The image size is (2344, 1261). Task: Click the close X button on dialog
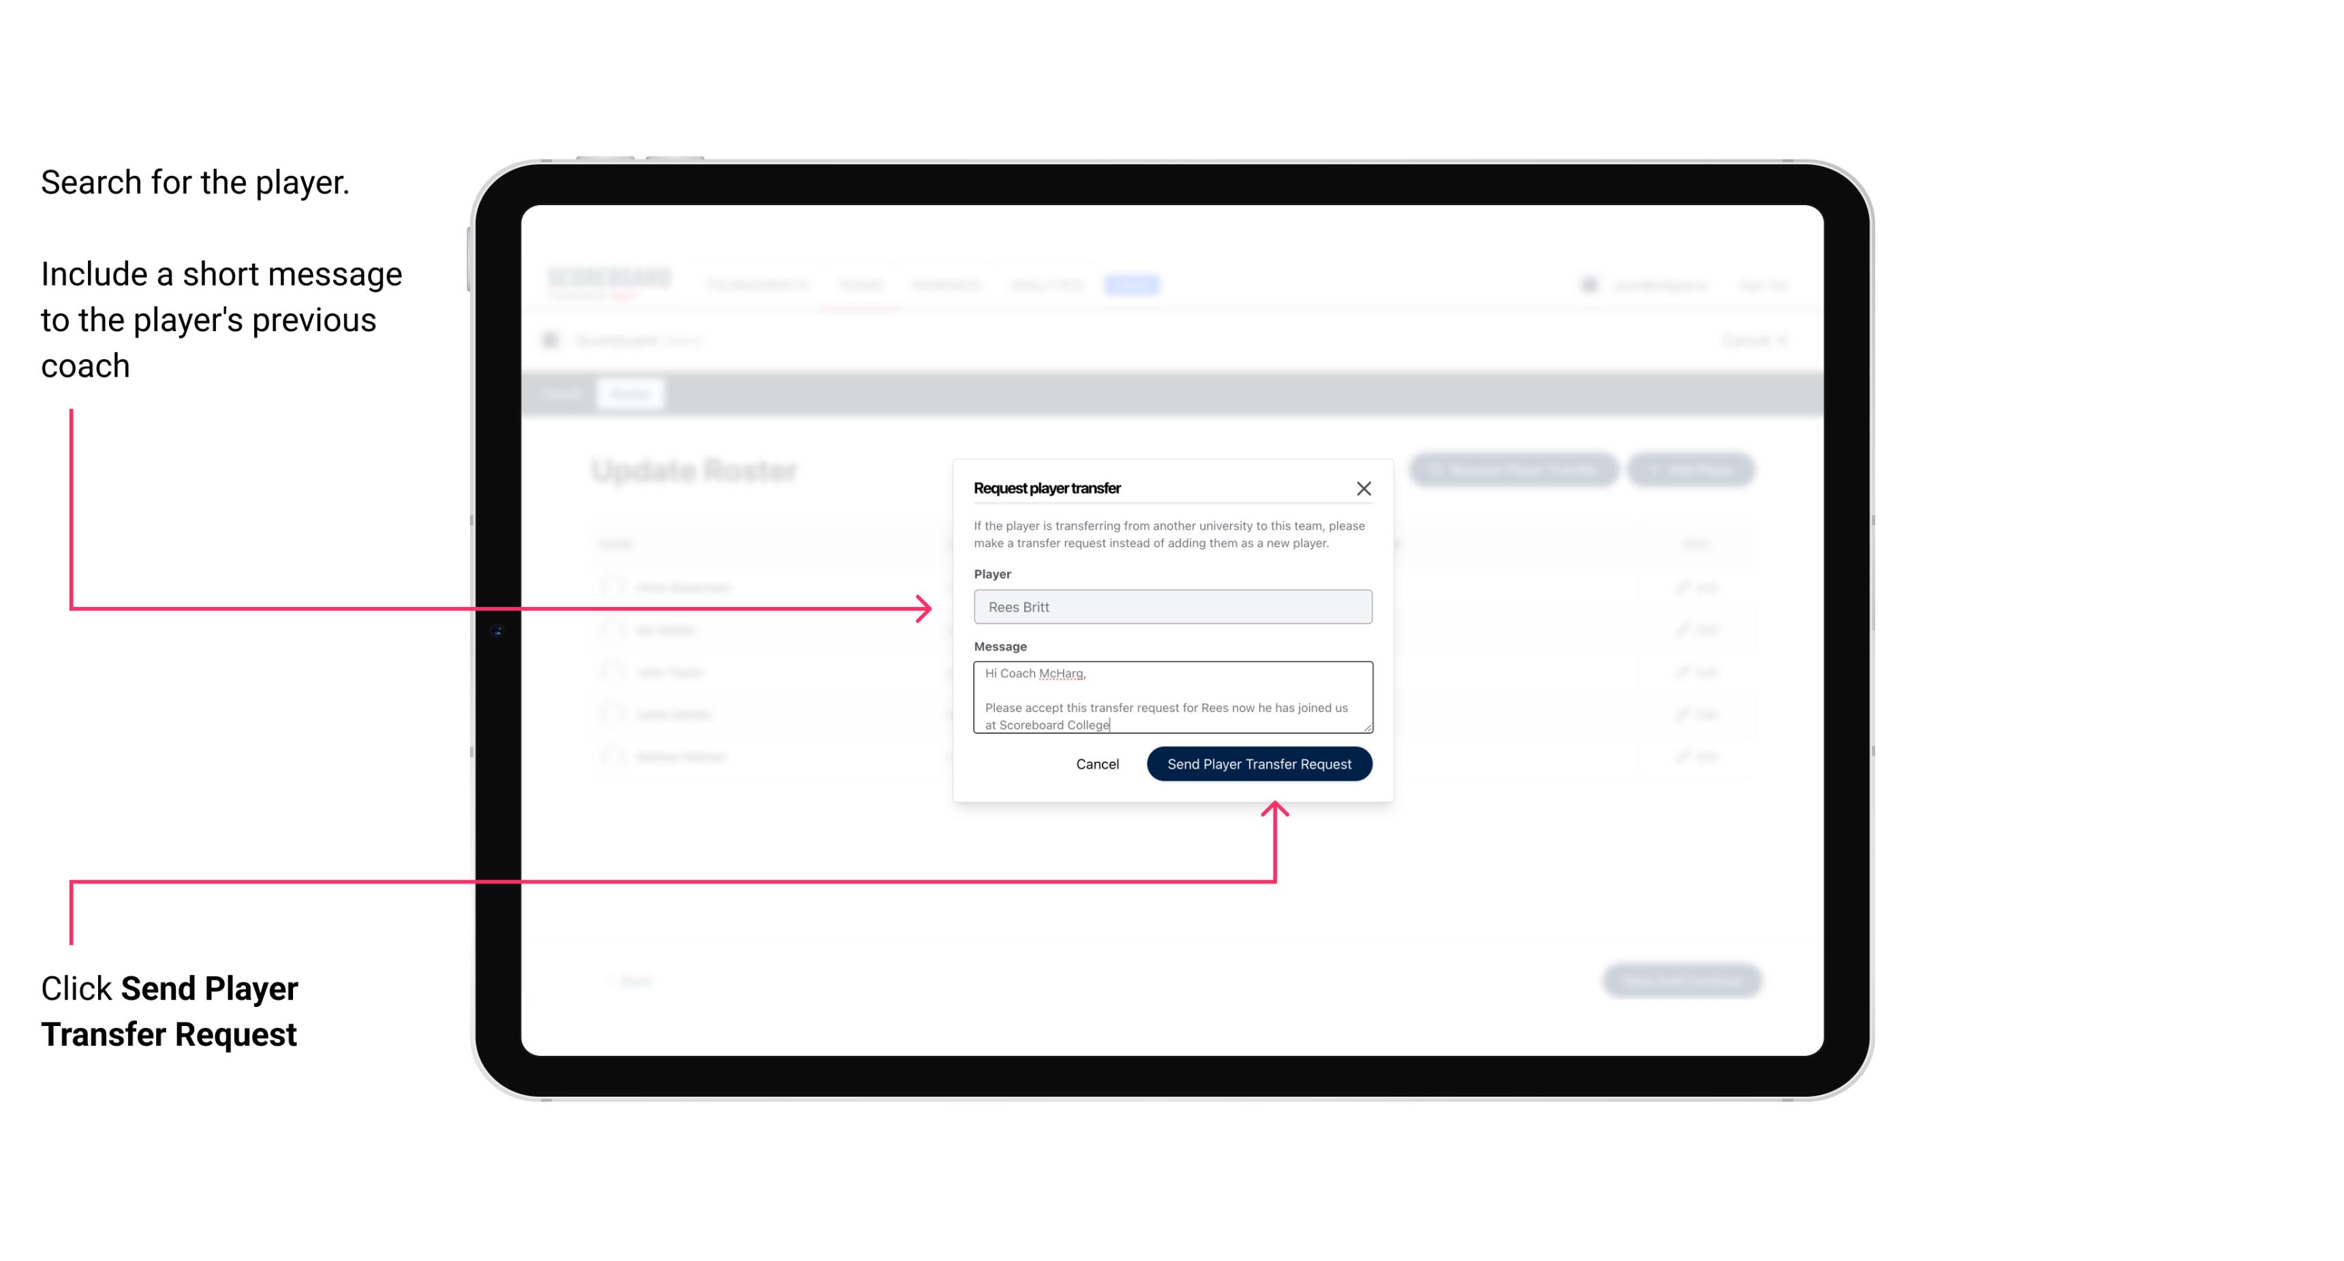point(1364,486)
